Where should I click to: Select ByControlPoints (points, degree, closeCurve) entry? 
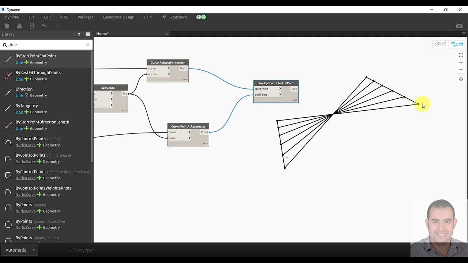pyautogui.click(x=46, y=175)
